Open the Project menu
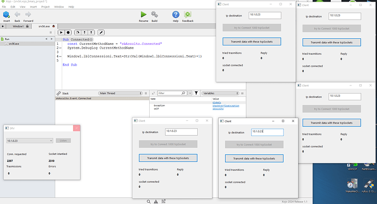Screen dimensions: 377x204 click(x=45, y=7)
